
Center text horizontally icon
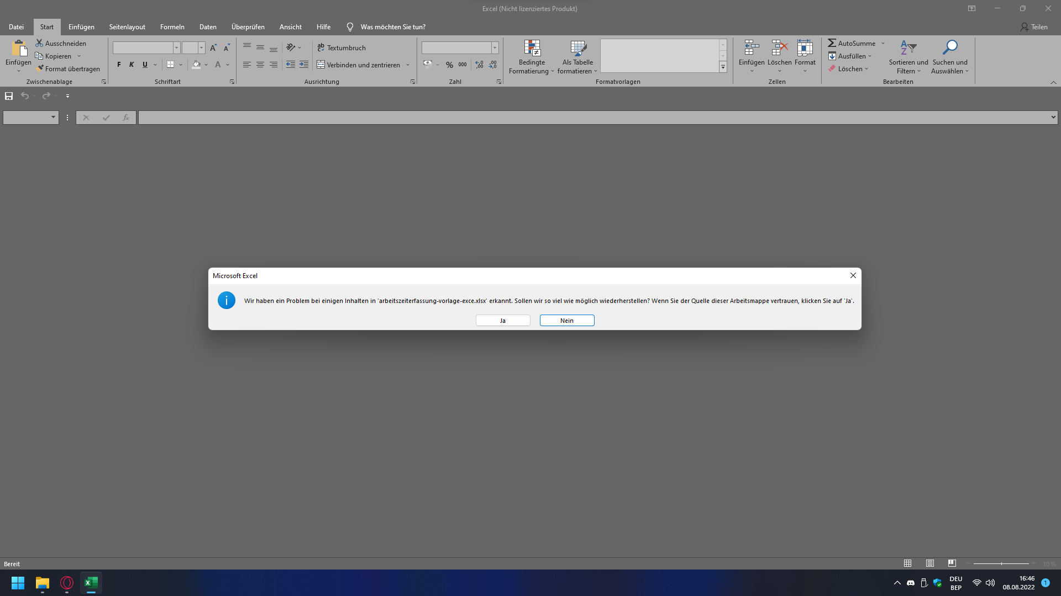[x=260, y=65]
